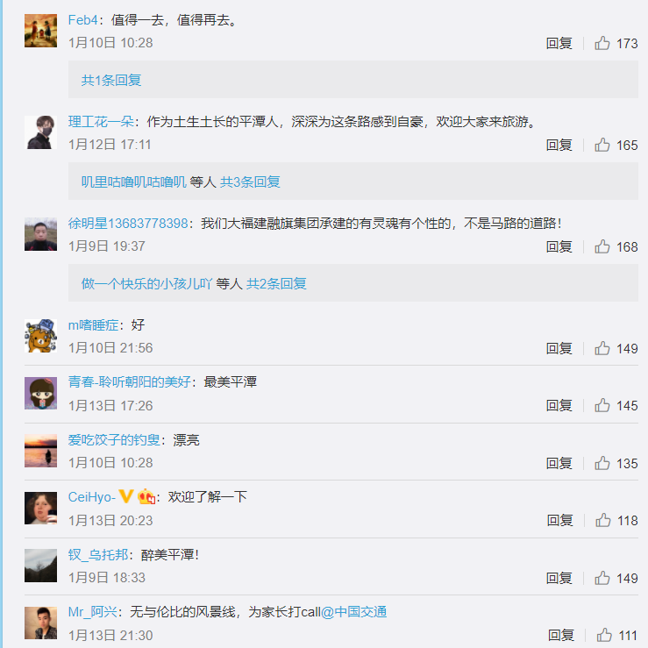Image resolution: width=648 pixels, height=648 pixels.
Task: Like 爱吃饺子的钓叟's comment
Action: [x=602, y=463]
